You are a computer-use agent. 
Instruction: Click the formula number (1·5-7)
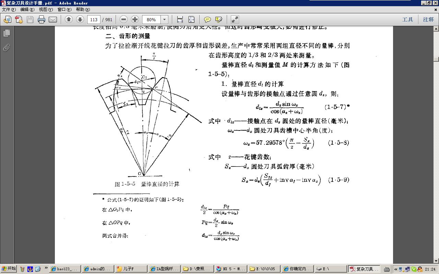click(x=336, y=107)
